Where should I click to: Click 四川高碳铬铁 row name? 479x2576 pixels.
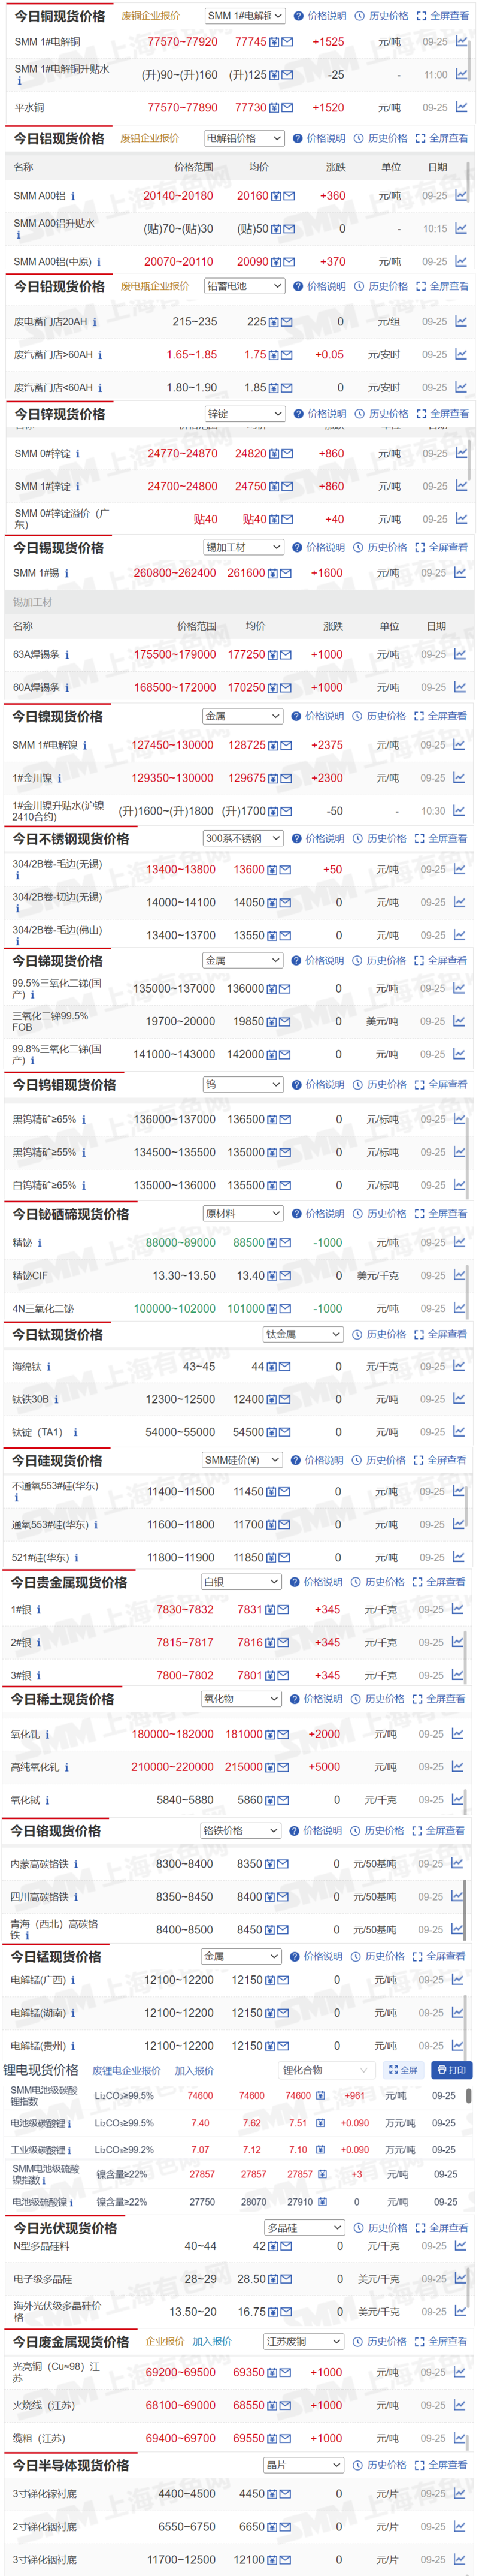click(x=40, y=1896)
